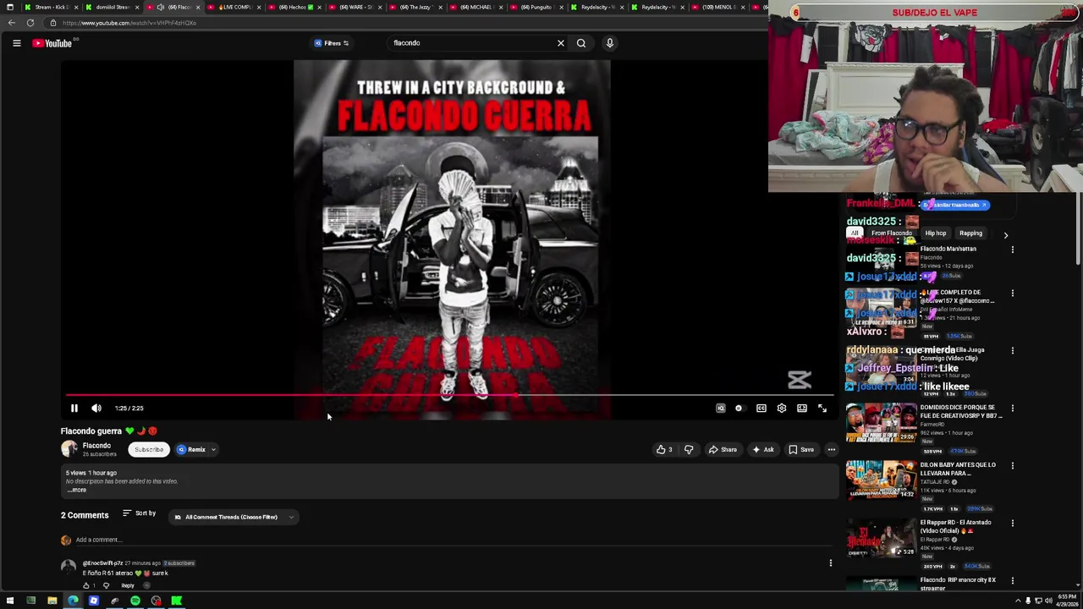Share the video
Image resolution: width=1083 pixels, height=609 pixels.
(723, 450)
